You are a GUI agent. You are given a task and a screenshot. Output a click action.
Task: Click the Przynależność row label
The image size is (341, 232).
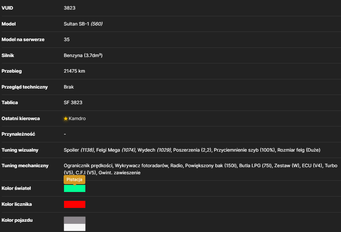18,134
